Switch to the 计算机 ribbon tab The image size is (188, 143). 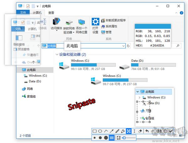(x=37, y=13)
